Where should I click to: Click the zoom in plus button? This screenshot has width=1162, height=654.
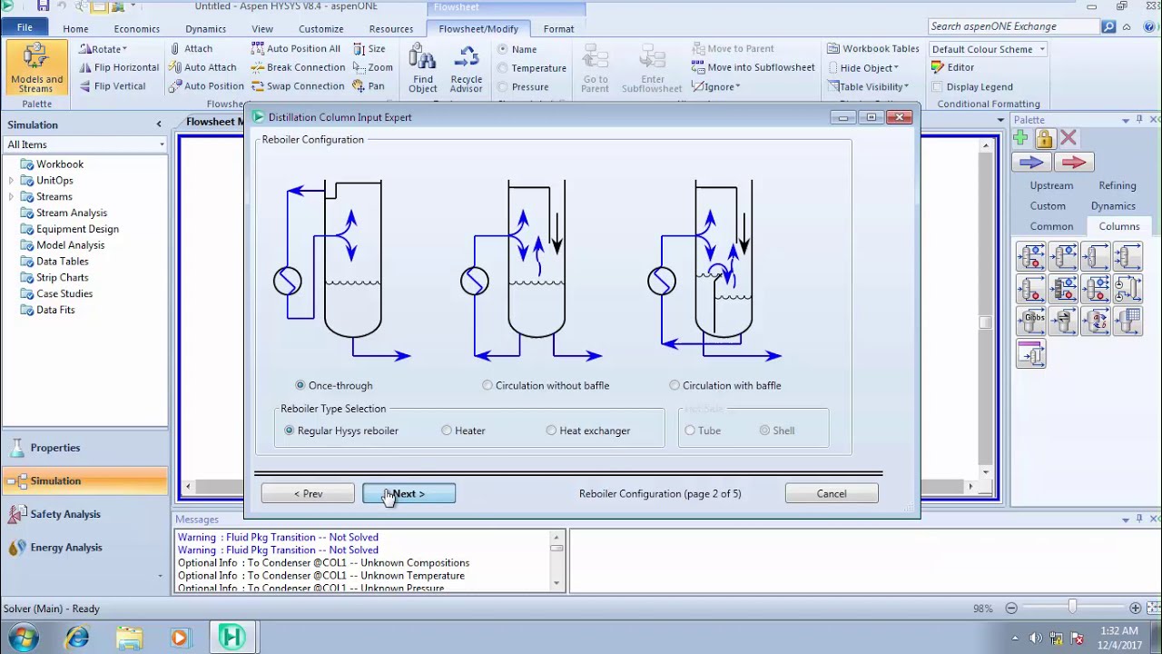(1136, 609)
